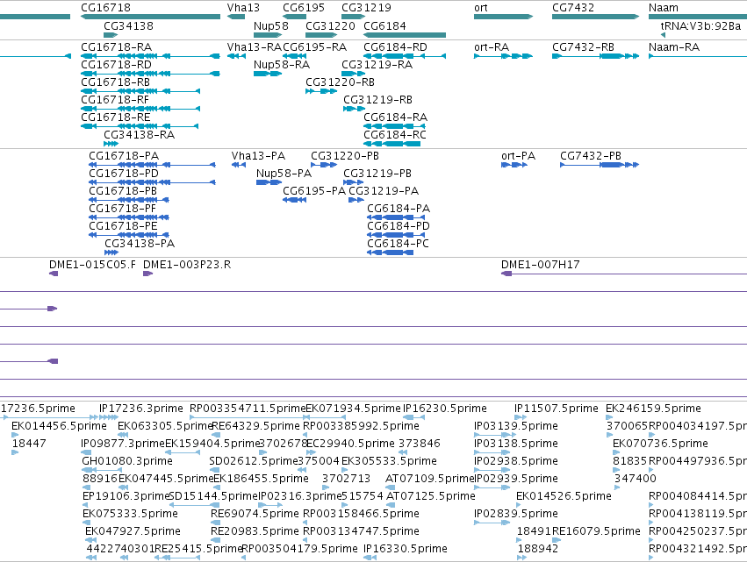Click the Naam gene label
This screenshot has height=562, width=747.
pos(664,8)
